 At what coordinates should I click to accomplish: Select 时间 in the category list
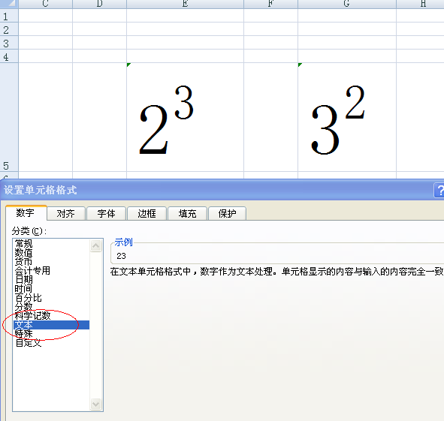(52, 289)
